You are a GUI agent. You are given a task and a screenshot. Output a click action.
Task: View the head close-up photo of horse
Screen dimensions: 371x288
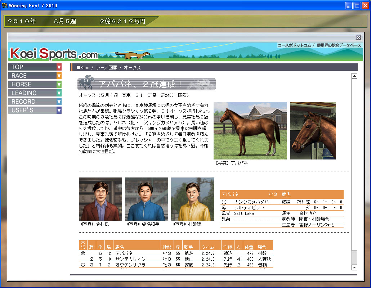(x=313, y=131)
